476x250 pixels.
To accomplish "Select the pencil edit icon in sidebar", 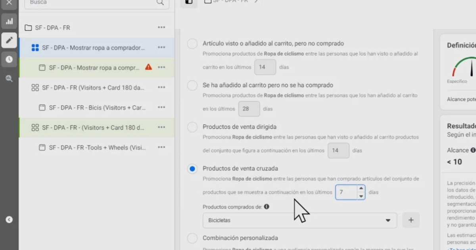I will click(9, 40).
